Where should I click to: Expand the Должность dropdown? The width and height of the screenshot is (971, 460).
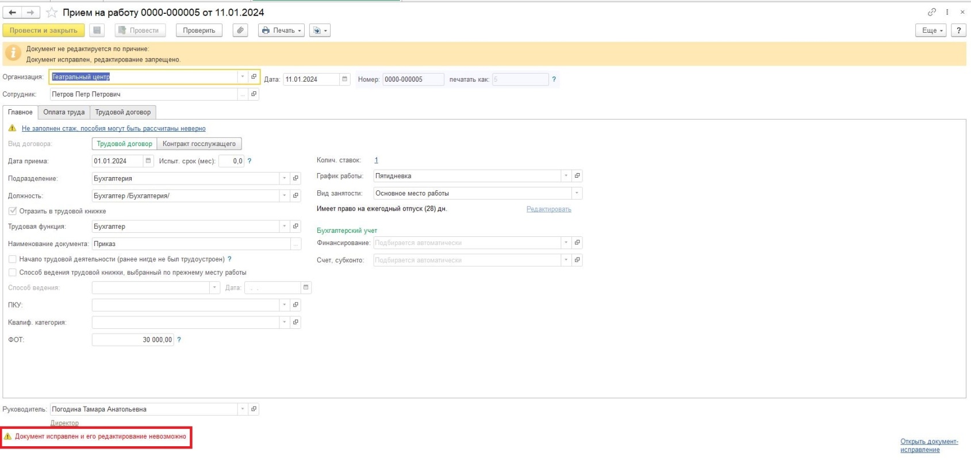click(x=285, y=196)
